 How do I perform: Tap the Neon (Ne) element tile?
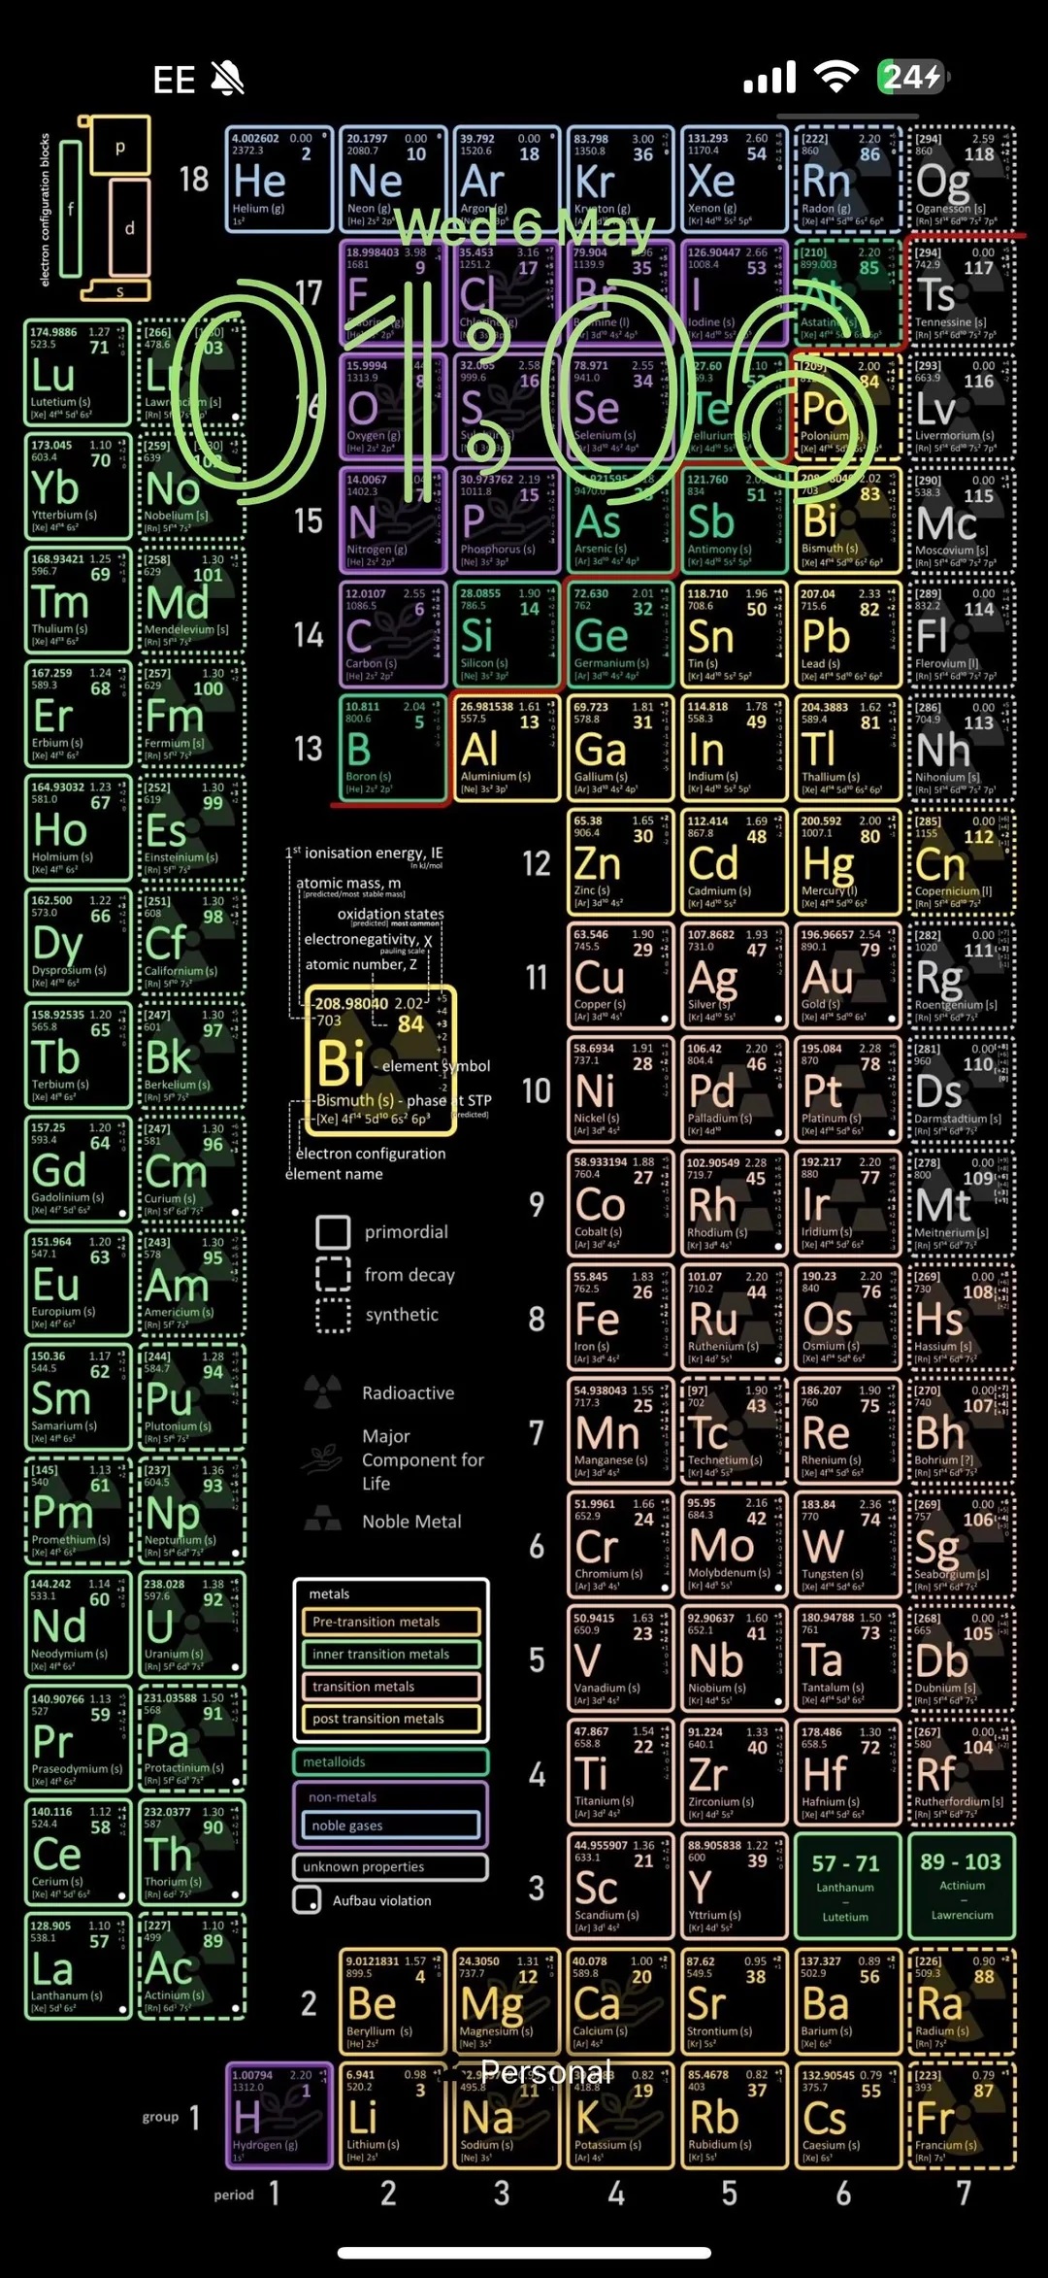393,179
